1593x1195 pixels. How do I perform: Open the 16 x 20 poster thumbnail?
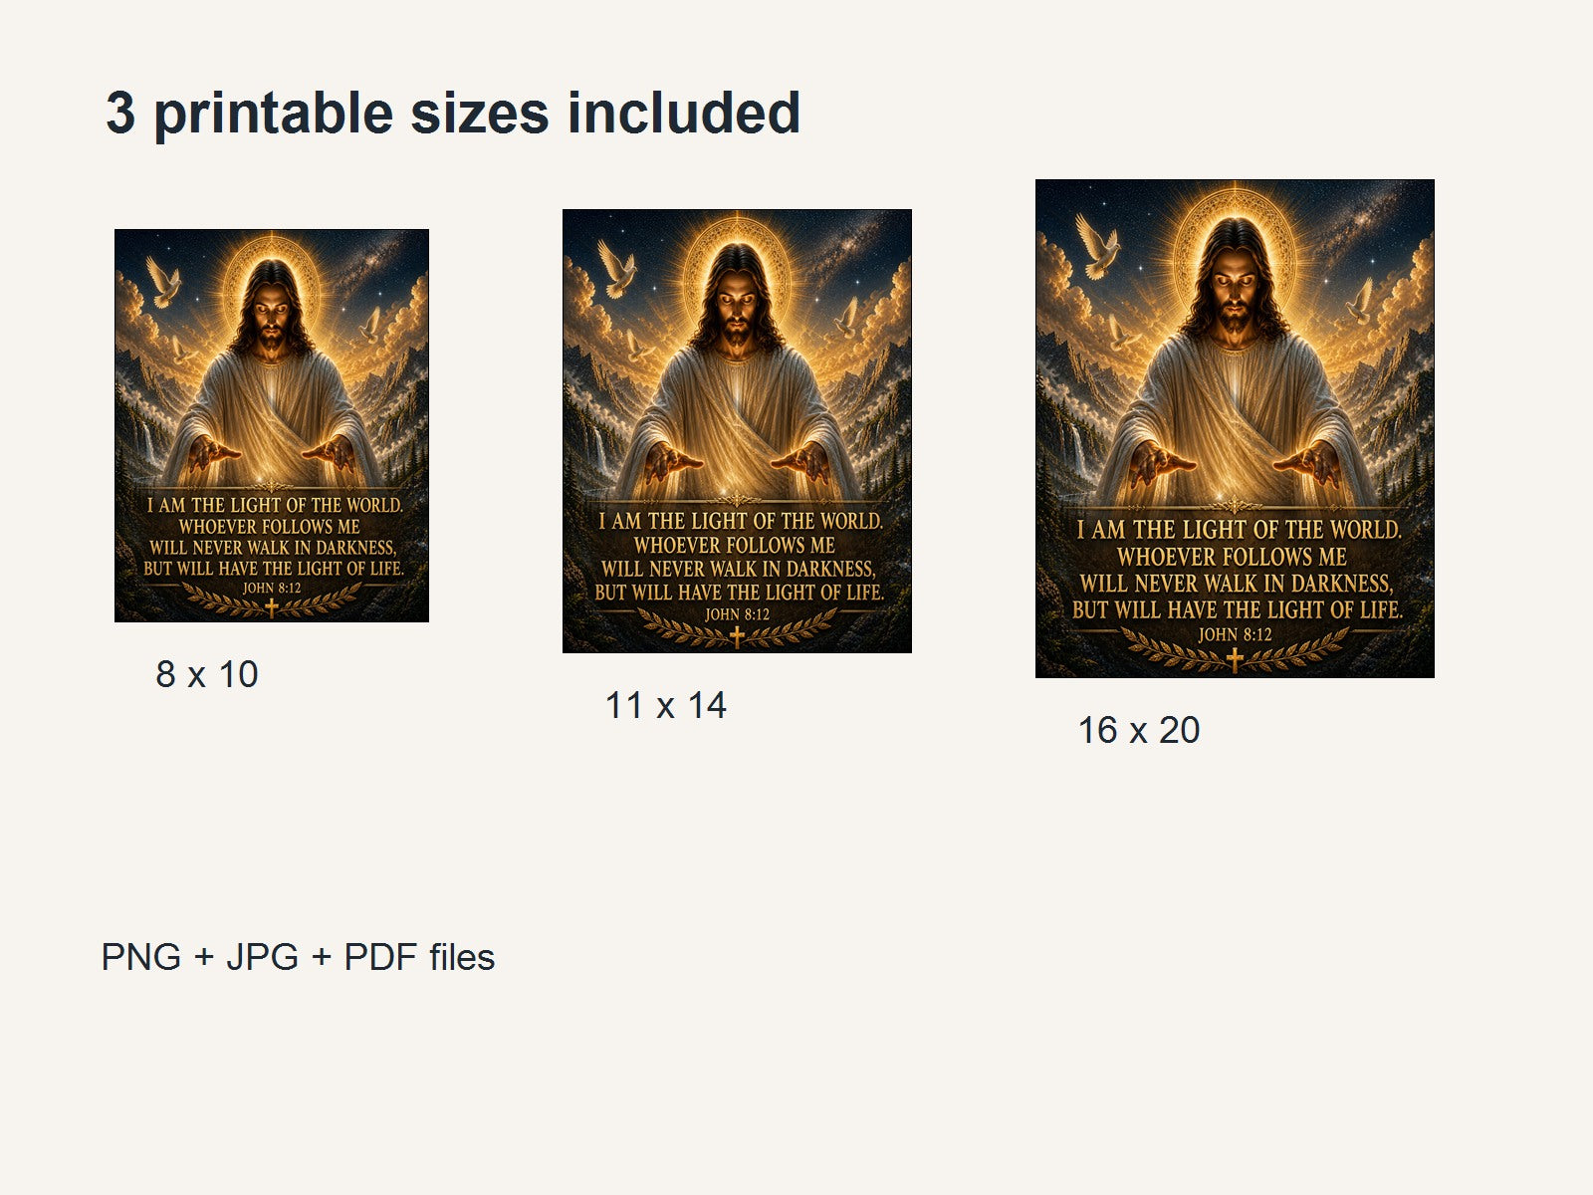(1235, 429)
